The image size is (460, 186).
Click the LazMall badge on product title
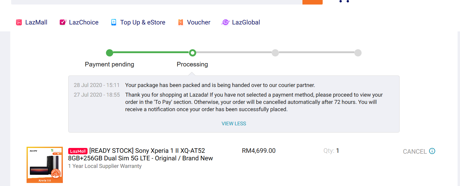[x=78, y=151]
